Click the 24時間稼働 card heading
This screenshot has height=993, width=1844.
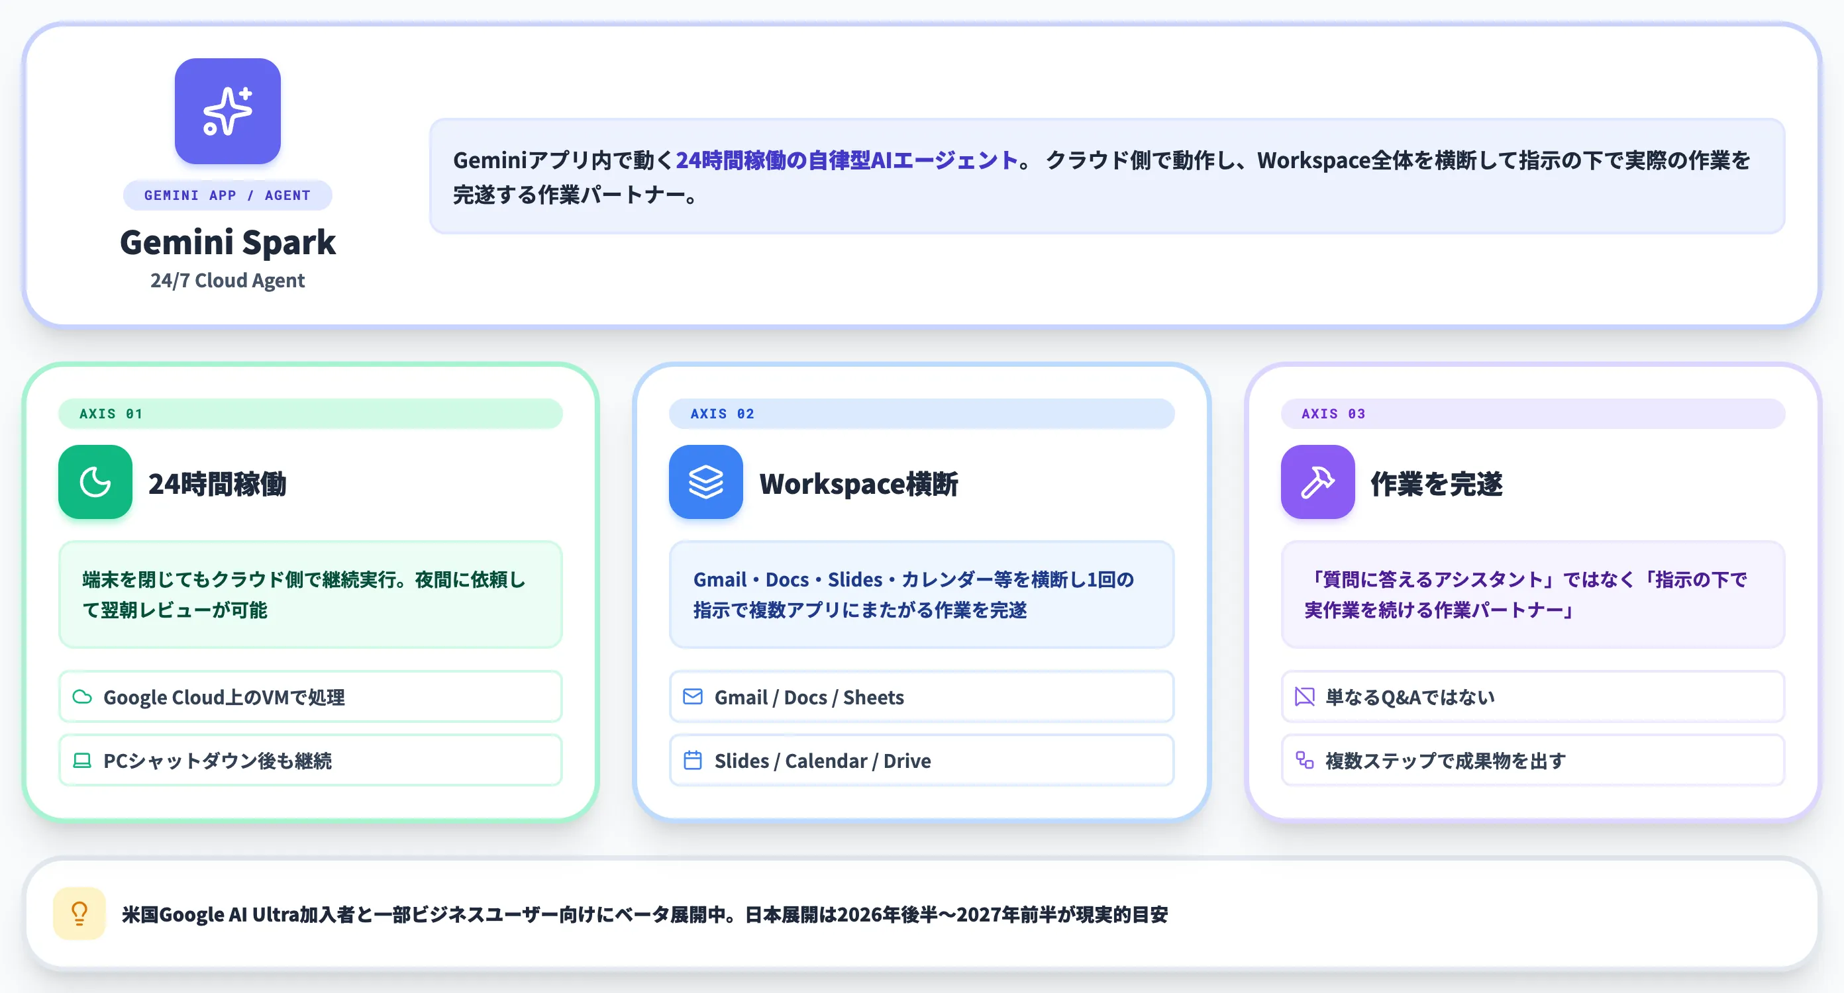coord(217,485)
